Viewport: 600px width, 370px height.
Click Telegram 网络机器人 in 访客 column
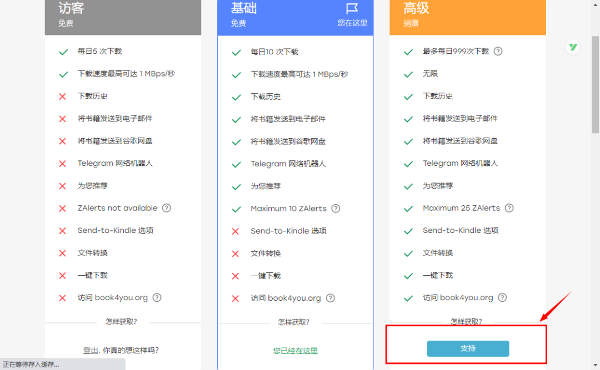[x=115, y=163]
